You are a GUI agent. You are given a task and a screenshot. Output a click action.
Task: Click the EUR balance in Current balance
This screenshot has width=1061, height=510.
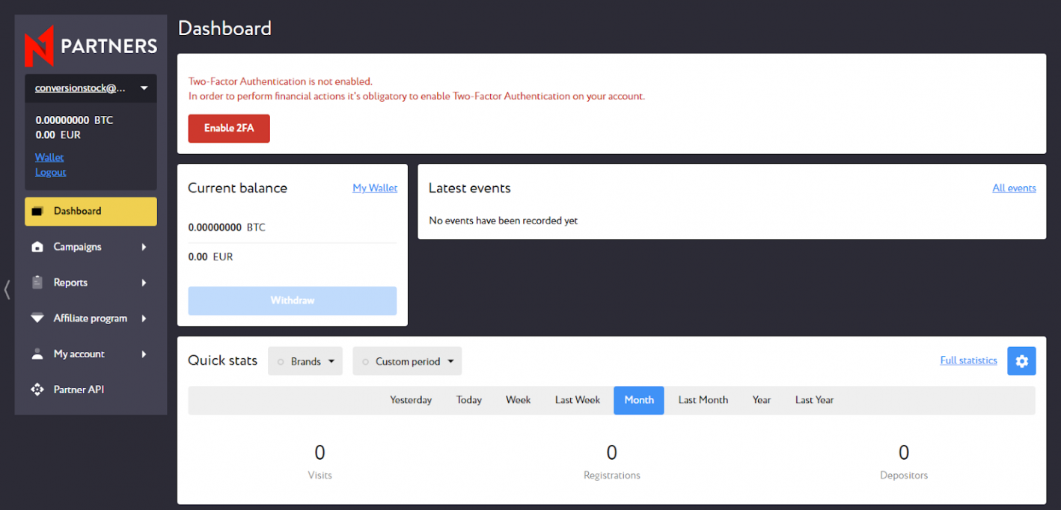[211, 256]
